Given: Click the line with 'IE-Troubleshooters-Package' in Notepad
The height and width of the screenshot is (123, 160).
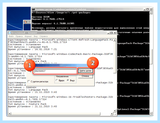Looking at the screenshot, I should tap(61, 97).
